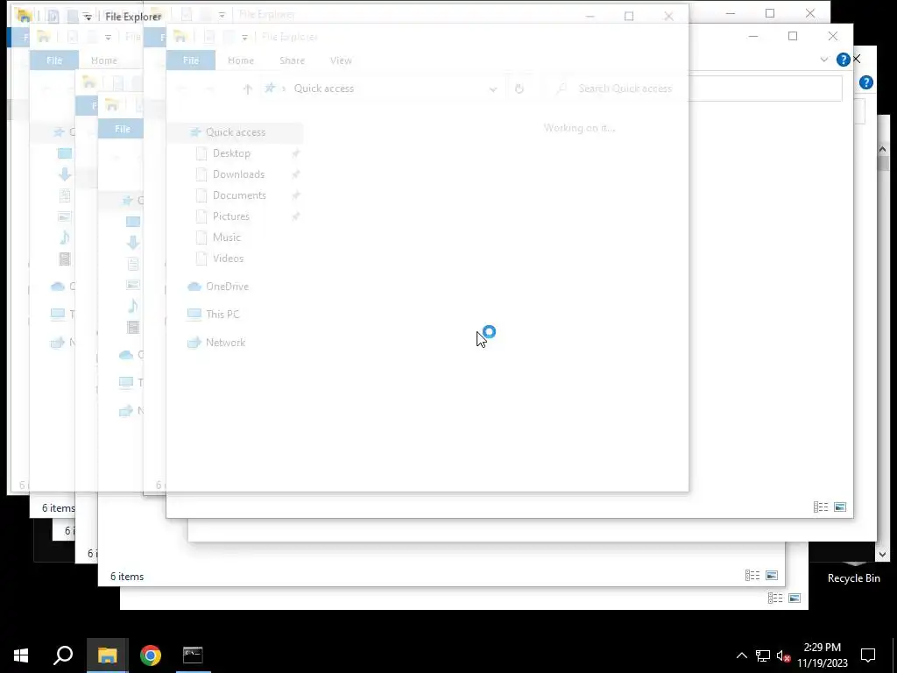Viewport: 897px width, 673px height.
Task: Click the scrollbar up arrow in the rear window
Action: pos(882,149)
